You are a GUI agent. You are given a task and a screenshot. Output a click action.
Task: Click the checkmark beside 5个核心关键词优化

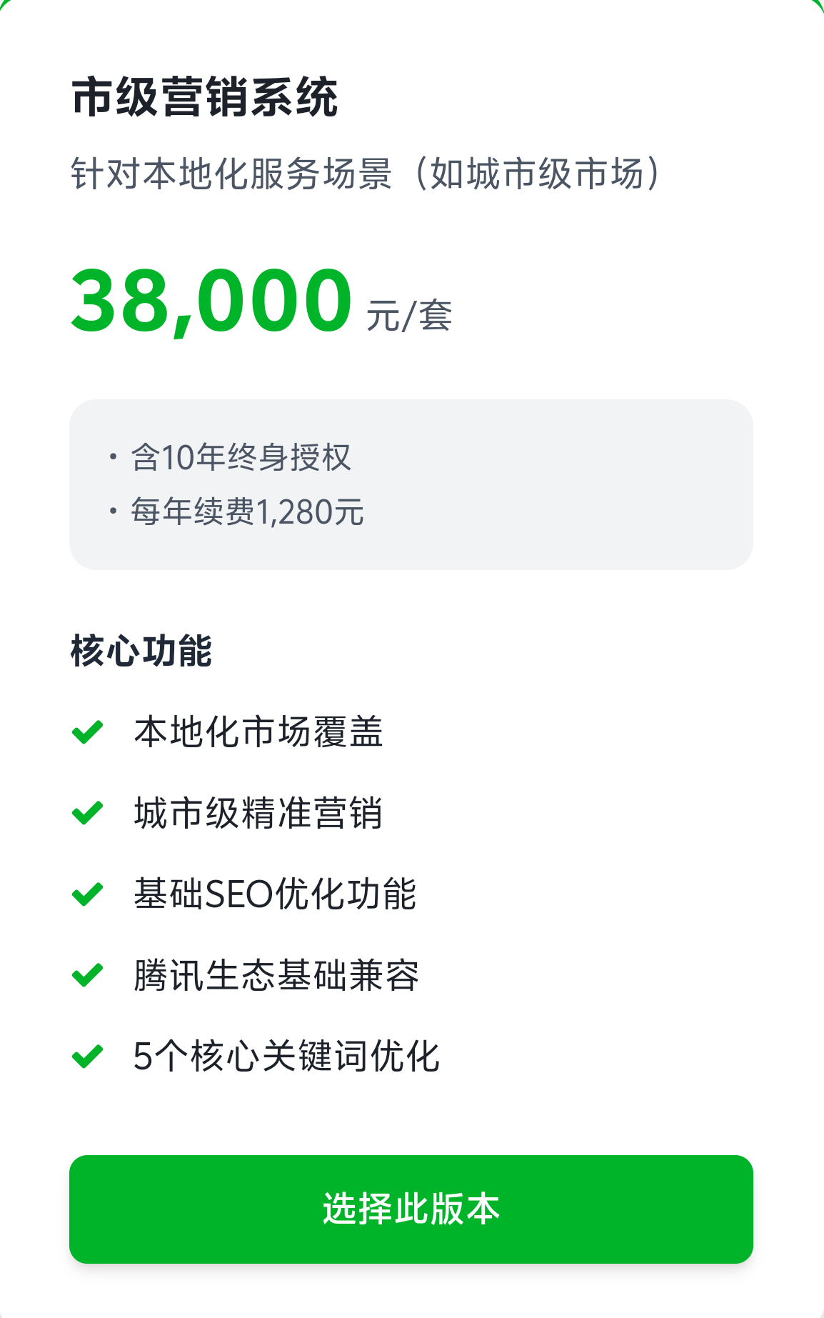coord(88,1057)
